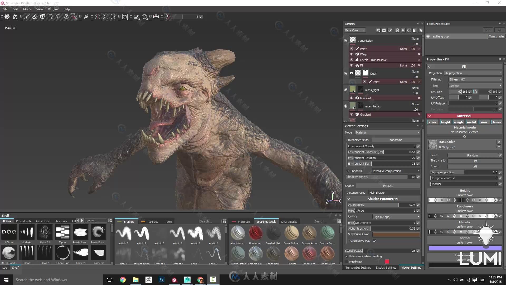Toggle visibility of transmission layer

click(x=346, y=40)
